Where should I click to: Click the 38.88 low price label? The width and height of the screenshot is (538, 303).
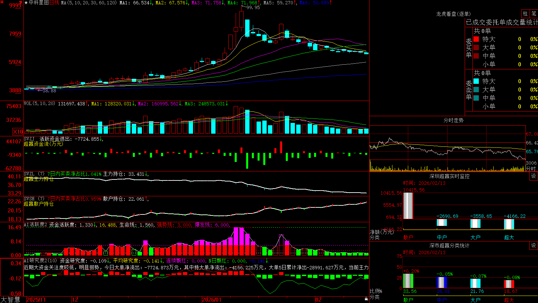coord(49,91)
